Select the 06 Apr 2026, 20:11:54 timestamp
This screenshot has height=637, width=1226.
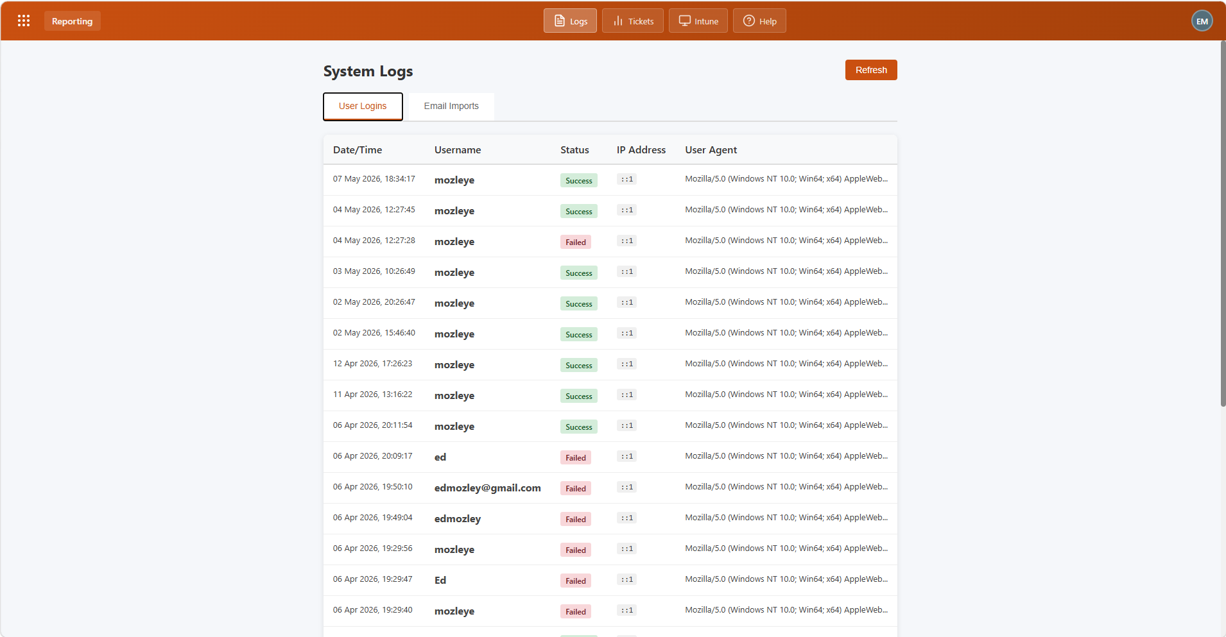373,425
